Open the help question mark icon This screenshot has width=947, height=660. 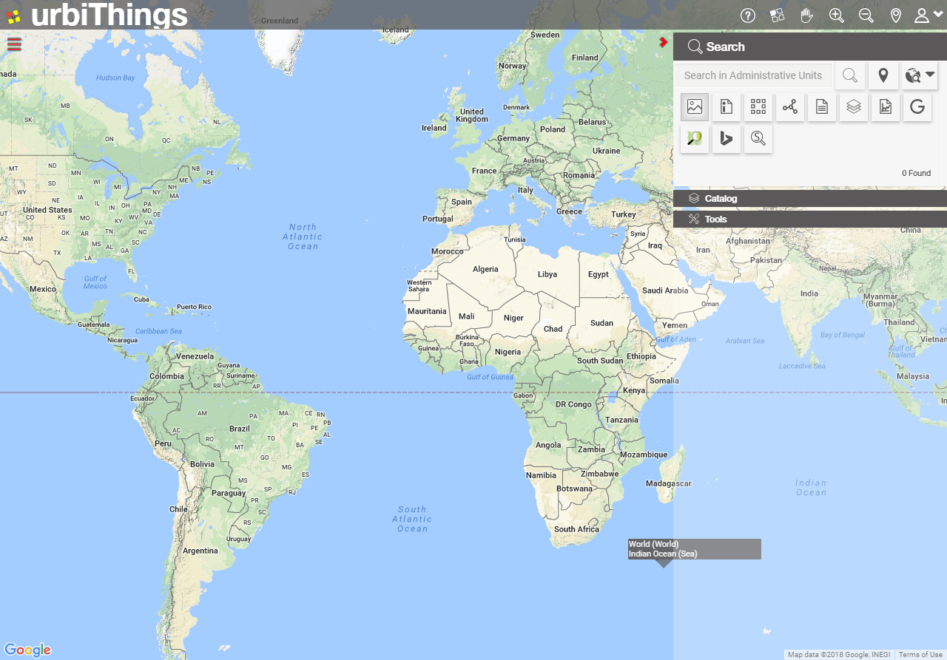click(x=748, y=15)
